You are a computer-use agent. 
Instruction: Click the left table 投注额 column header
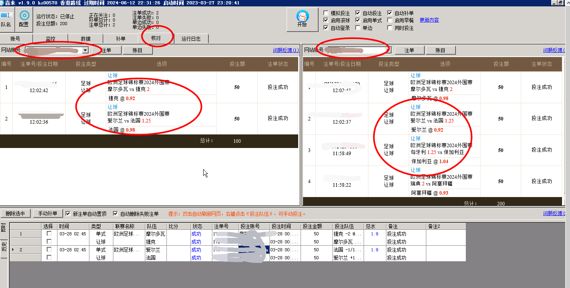pos(237,64)
